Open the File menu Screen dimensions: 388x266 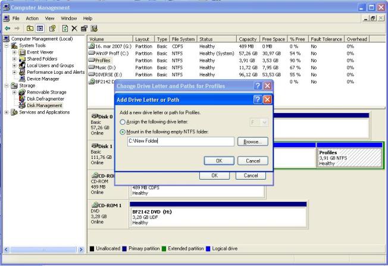coord(16,18)
